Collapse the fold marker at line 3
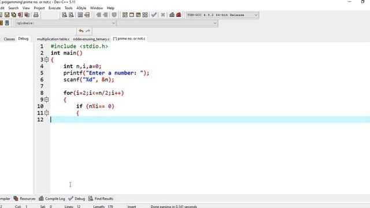 coord(47,60)
